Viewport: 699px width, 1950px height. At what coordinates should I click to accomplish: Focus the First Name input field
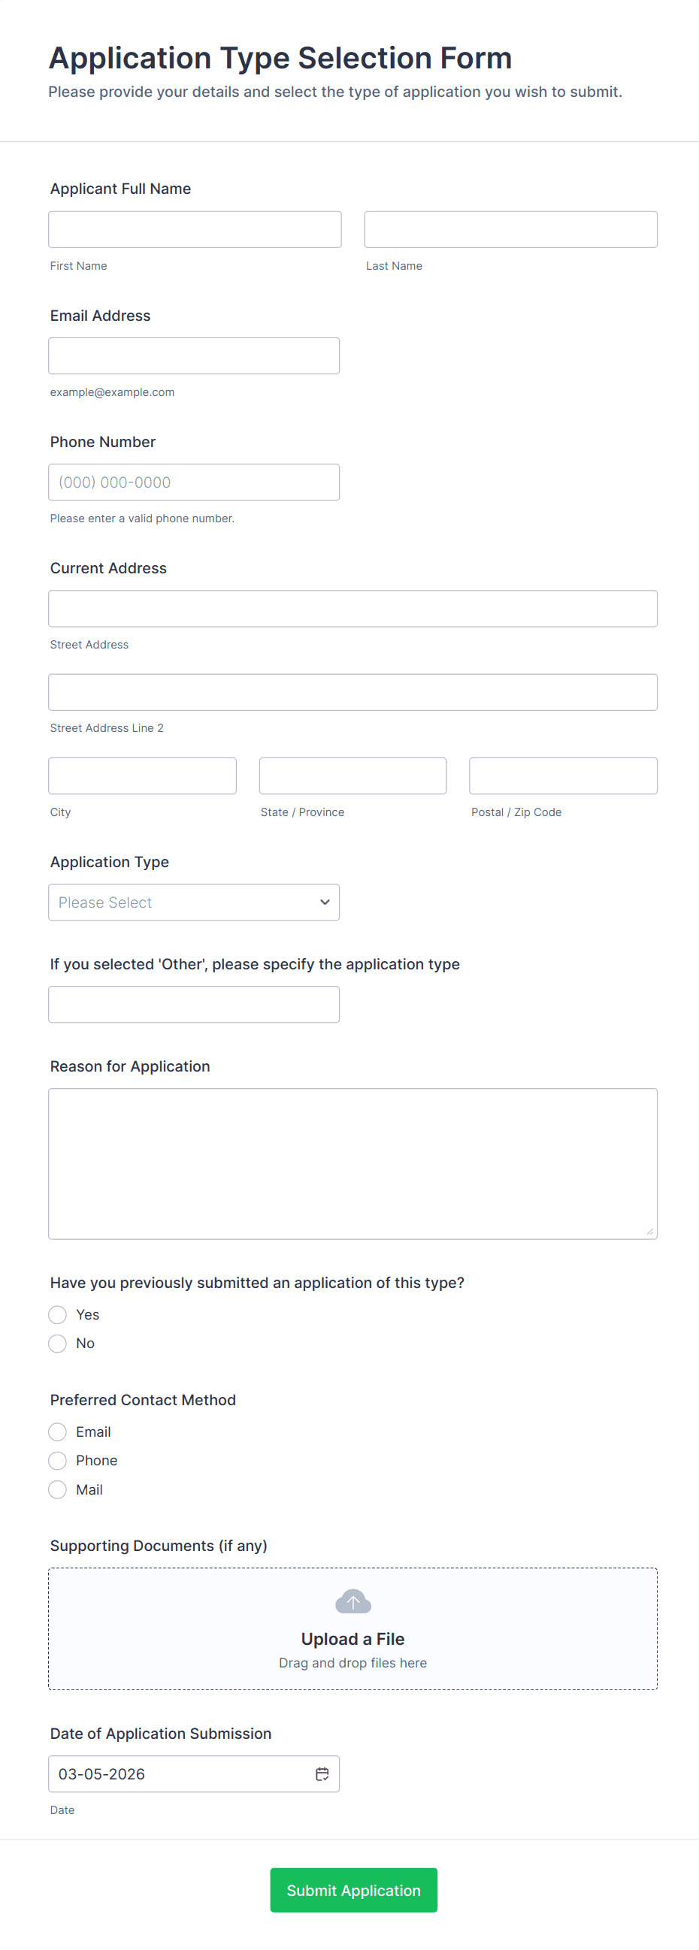[195, 229]
